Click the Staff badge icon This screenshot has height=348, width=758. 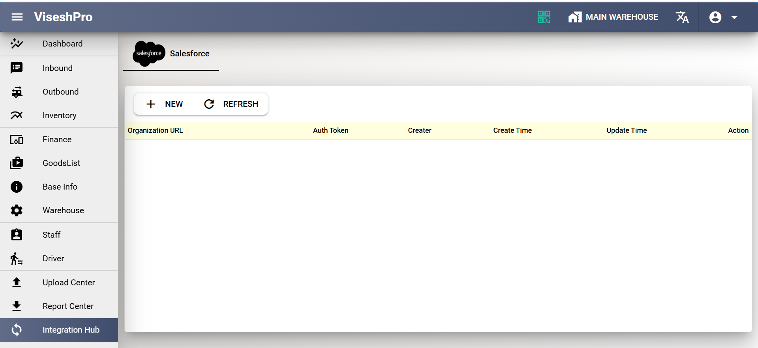[17, 235]
